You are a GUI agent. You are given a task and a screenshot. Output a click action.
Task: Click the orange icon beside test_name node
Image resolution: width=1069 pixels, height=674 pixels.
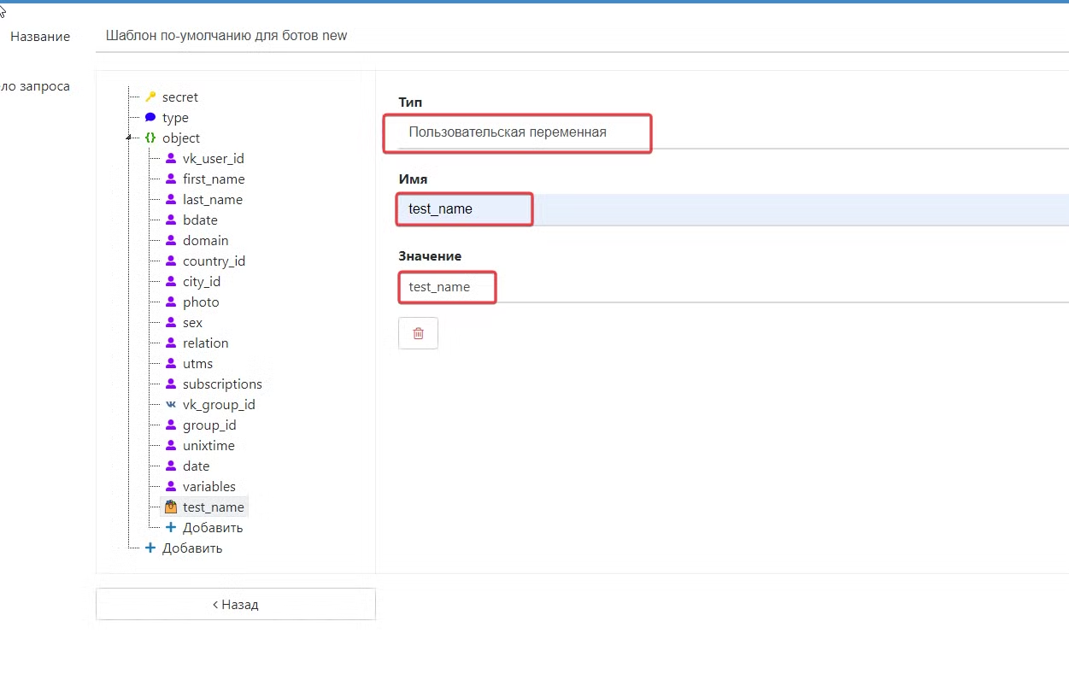171,507
